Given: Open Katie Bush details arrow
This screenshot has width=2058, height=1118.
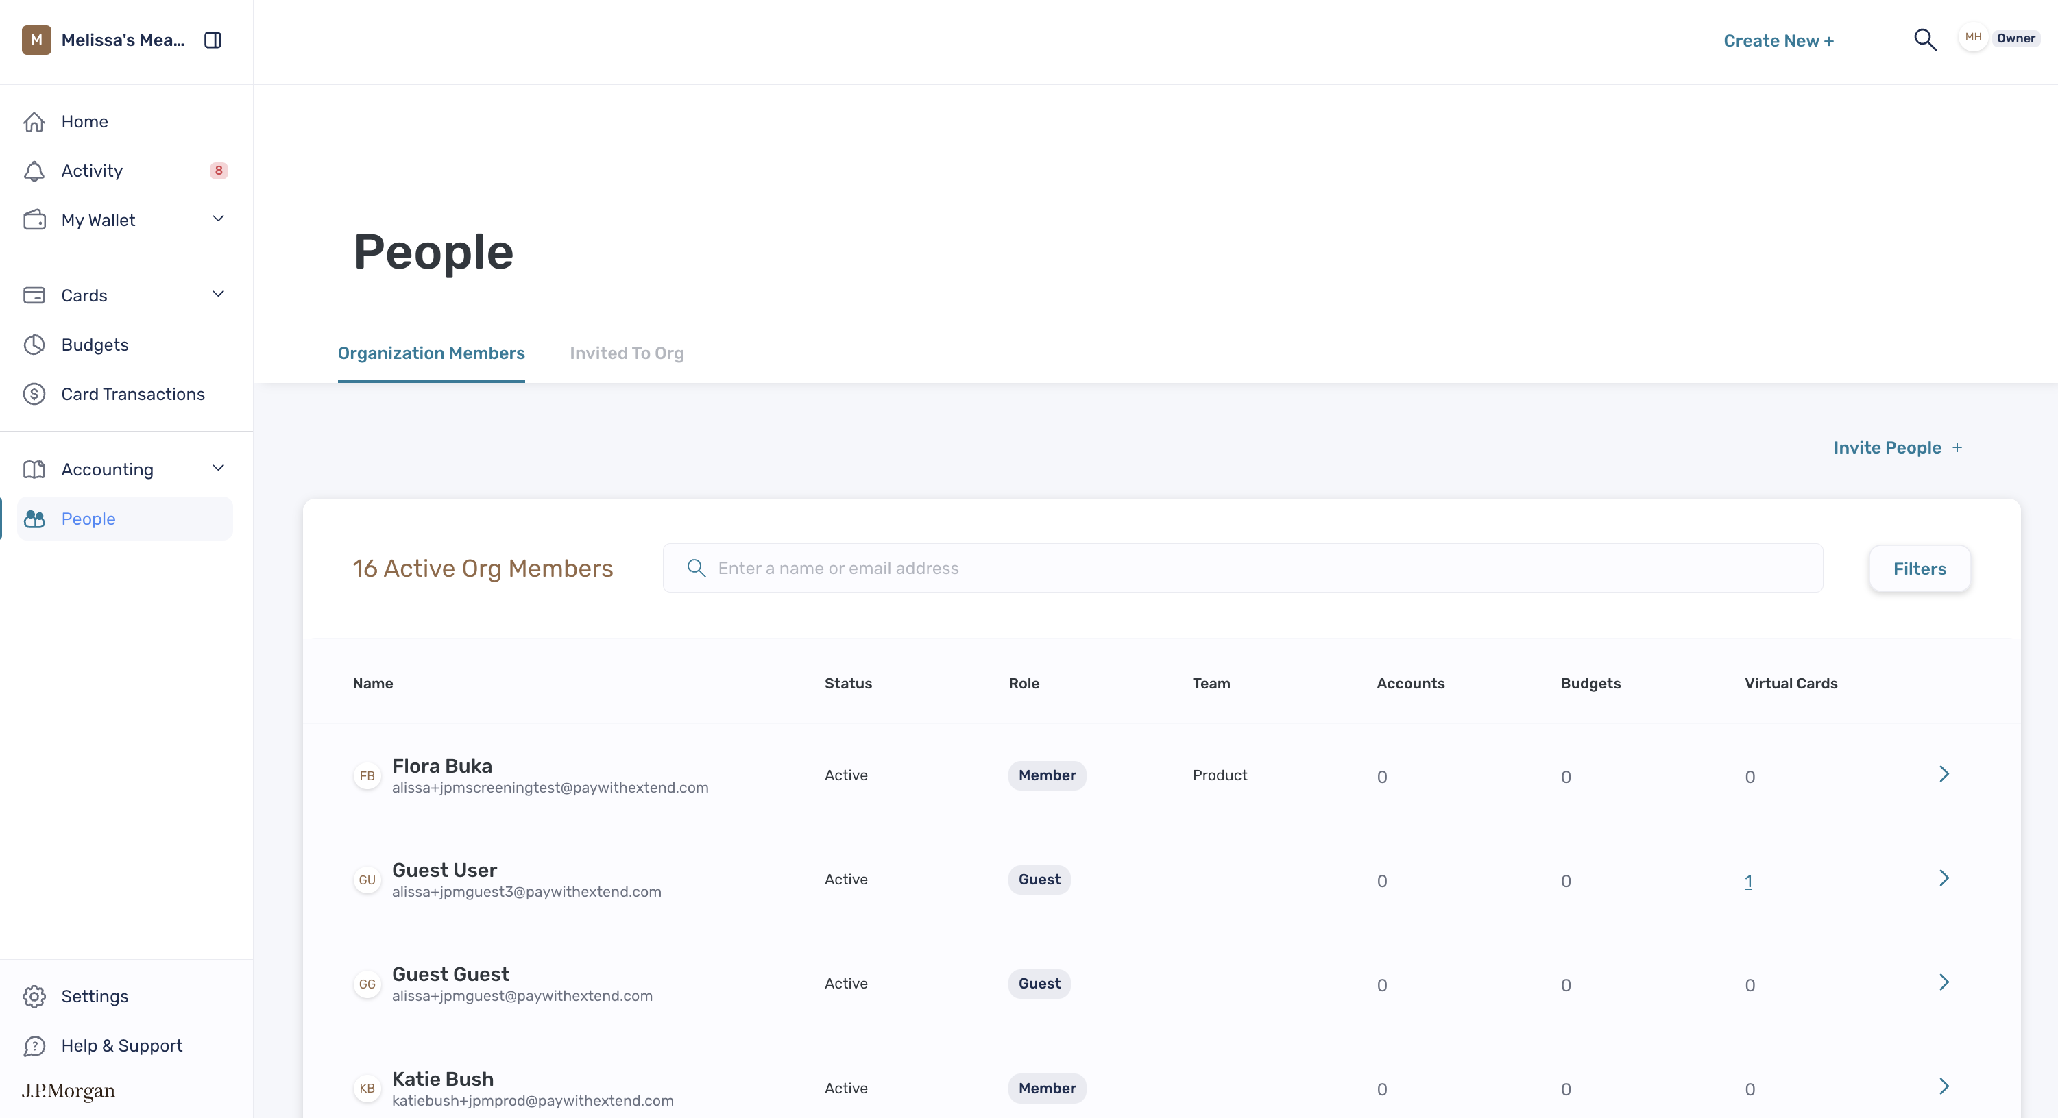Looking at the screenshot, I should tap(1944, 1087).
